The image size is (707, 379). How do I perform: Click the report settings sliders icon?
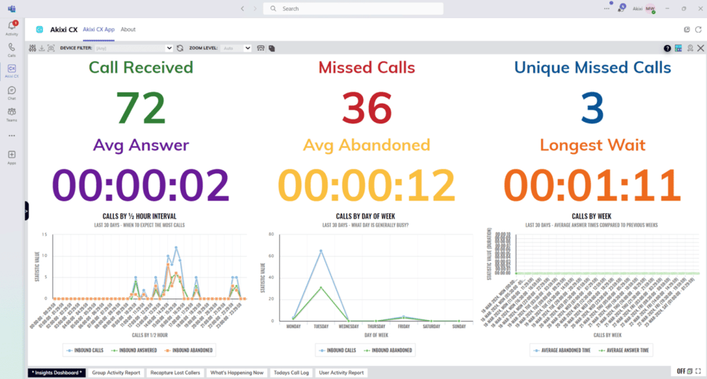(32, 48)
